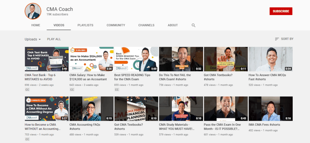Click the '19K subscribers' text
Image resolution: width=310 pixels, height=143 pixels.
coord(57,15)
